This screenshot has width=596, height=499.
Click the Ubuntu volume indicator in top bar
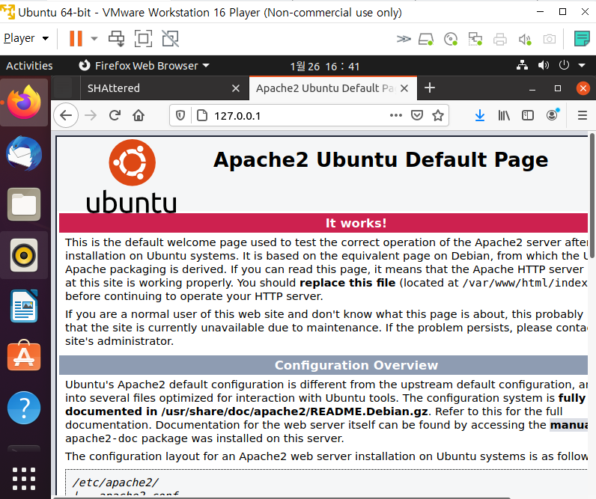pos(543,65)
